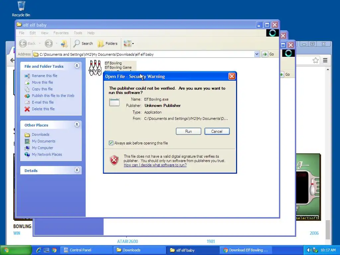Click the Chrome bookmark star icon
340x255 pixels.
[x=315, y=60]
